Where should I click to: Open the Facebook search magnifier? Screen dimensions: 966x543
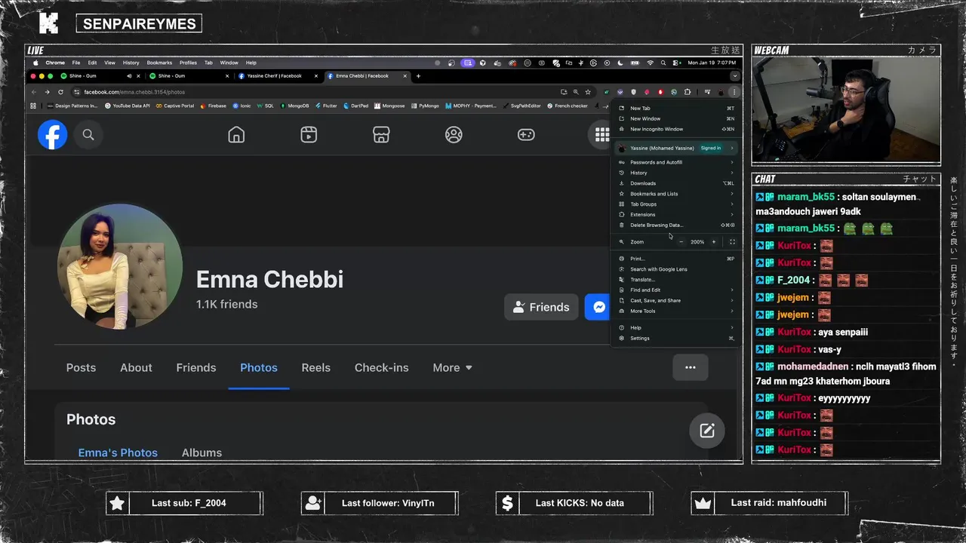pyautogui.click(x=88, y=135)
